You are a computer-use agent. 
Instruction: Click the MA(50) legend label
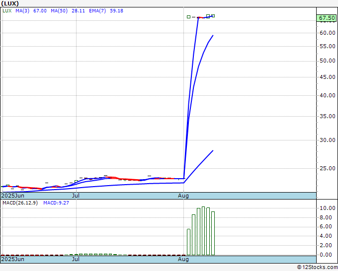[x=59, y=11]
